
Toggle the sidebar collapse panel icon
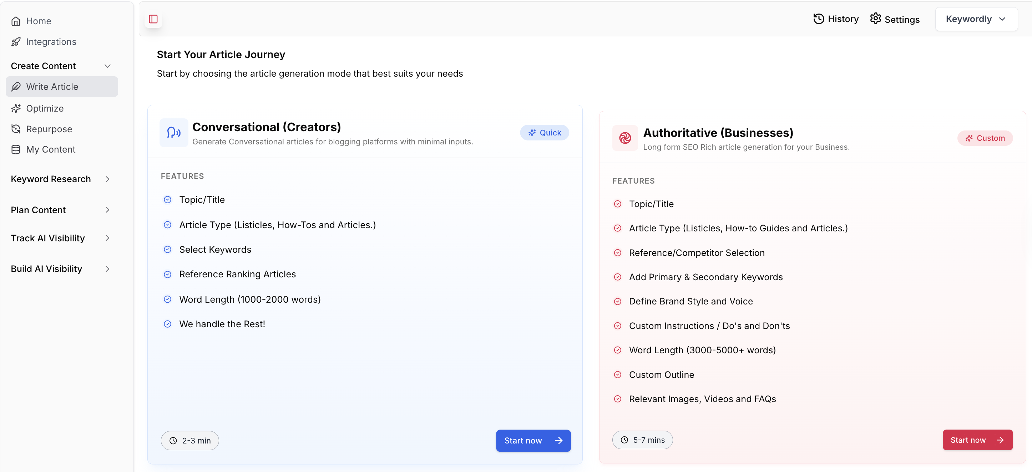(153, 19)
